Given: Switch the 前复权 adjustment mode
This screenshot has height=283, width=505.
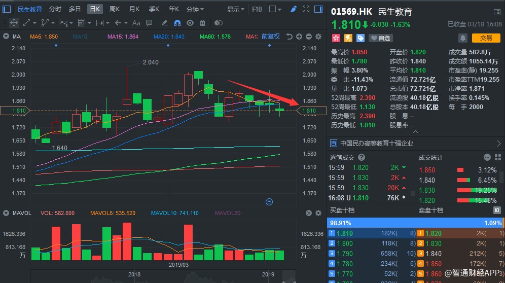Looking at the screenshot, I should point(271,37).
